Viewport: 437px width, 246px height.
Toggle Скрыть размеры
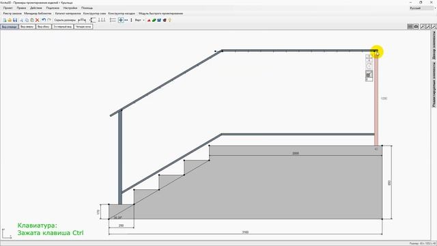point(65,20)
